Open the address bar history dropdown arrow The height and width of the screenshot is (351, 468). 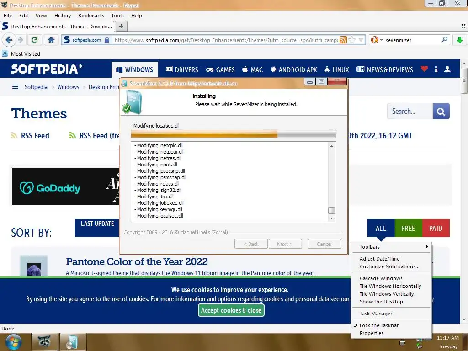click(361, 40)
